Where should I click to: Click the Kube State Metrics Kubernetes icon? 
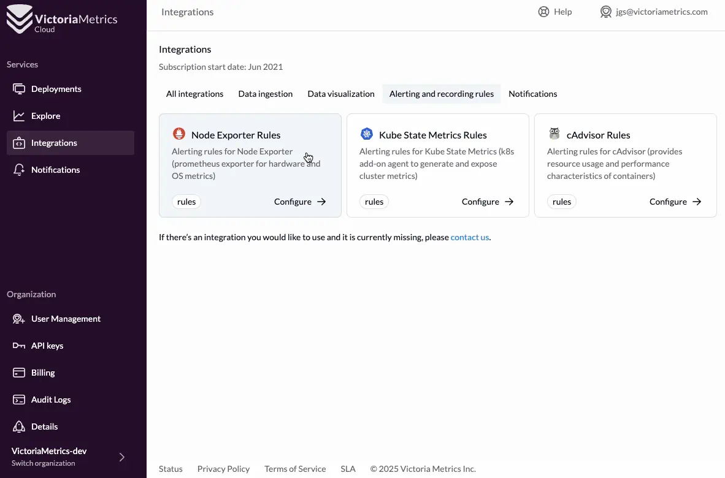click(367, 134)
